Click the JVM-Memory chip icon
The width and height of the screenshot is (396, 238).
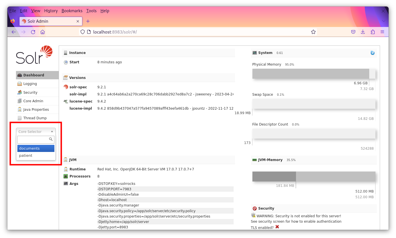(255, 160)
